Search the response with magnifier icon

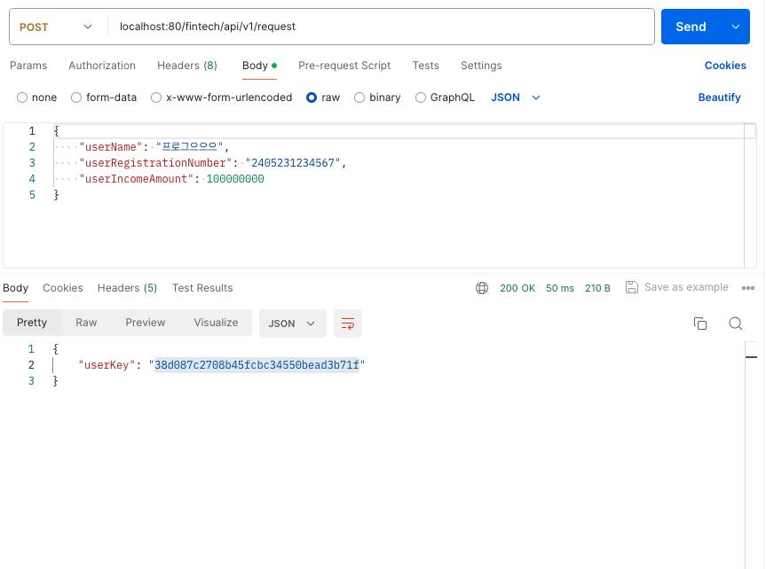pyautogui.click(x=735, y=323)
